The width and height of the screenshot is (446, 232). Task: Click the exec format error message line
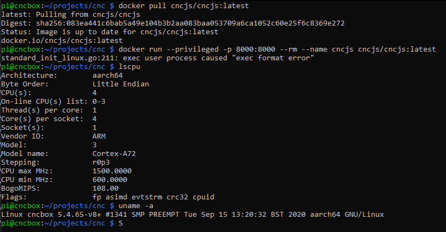click(x=157, y=58)
